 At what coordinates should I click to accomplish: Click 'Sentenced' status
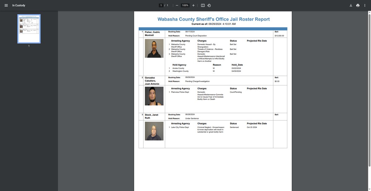(x=234, y=127)
